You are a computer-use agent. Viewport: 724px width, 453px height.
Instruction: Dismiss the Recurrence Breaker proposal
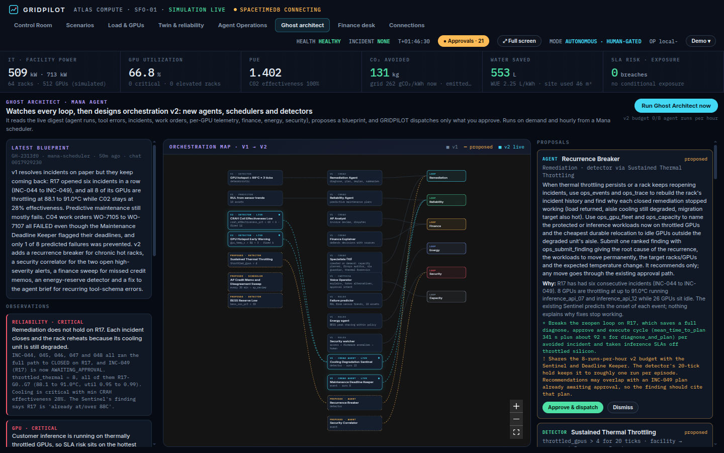pyautogui.click(x=623, y=407)
